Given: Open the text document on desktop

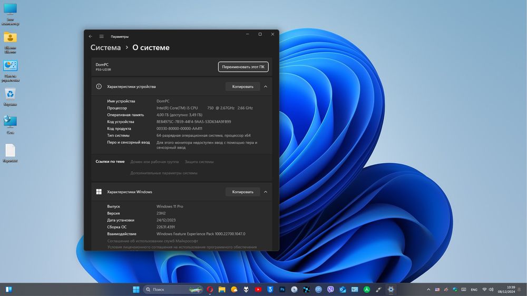Looking at the screenshot, I should (x=10, y=153).
